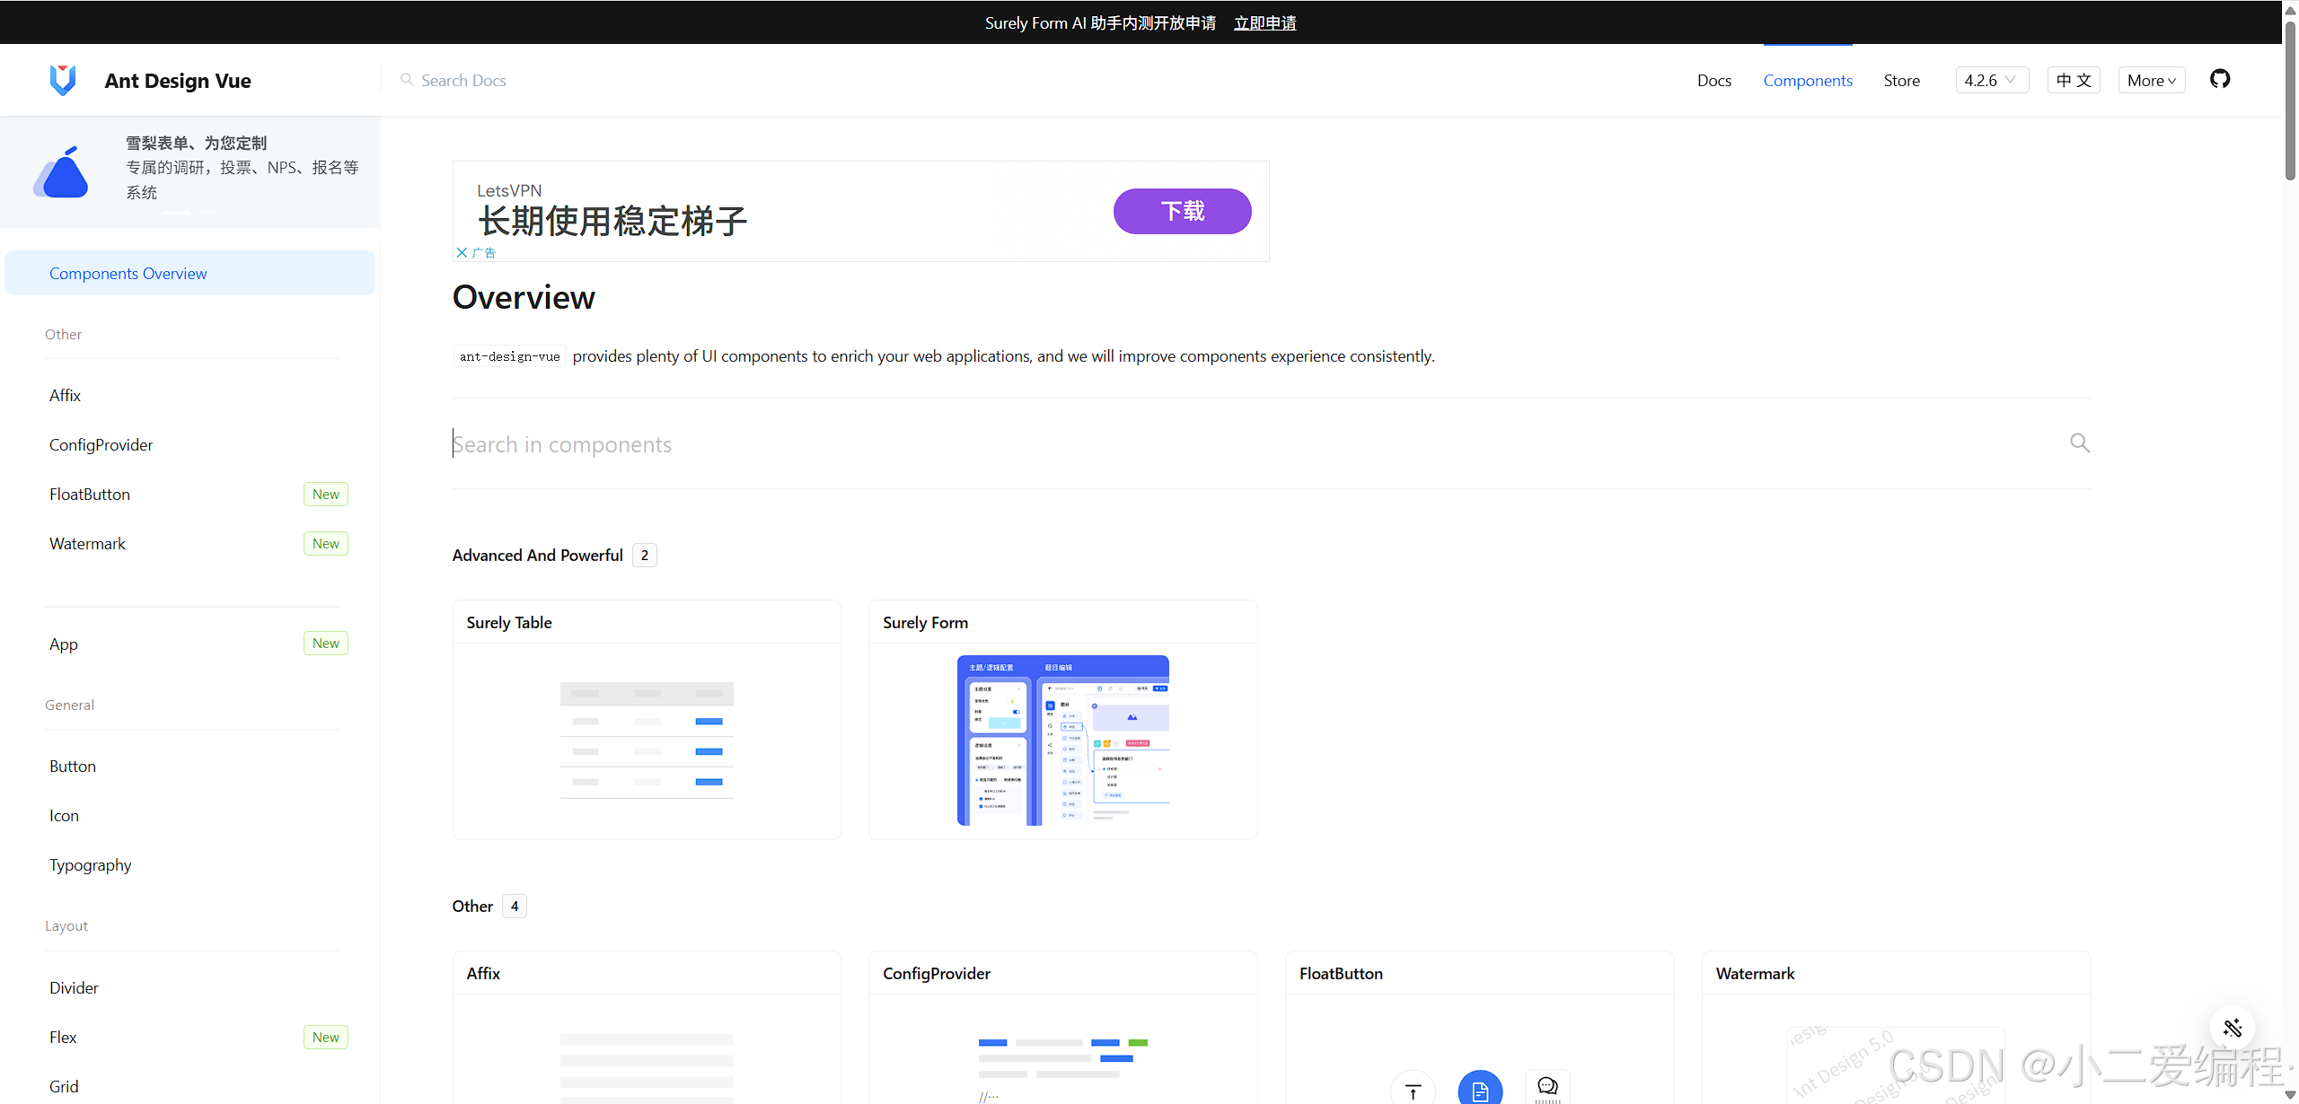Click the back-to-top arrow float button
Screen dimensions: 2299x1104
click(1413, 1091)
